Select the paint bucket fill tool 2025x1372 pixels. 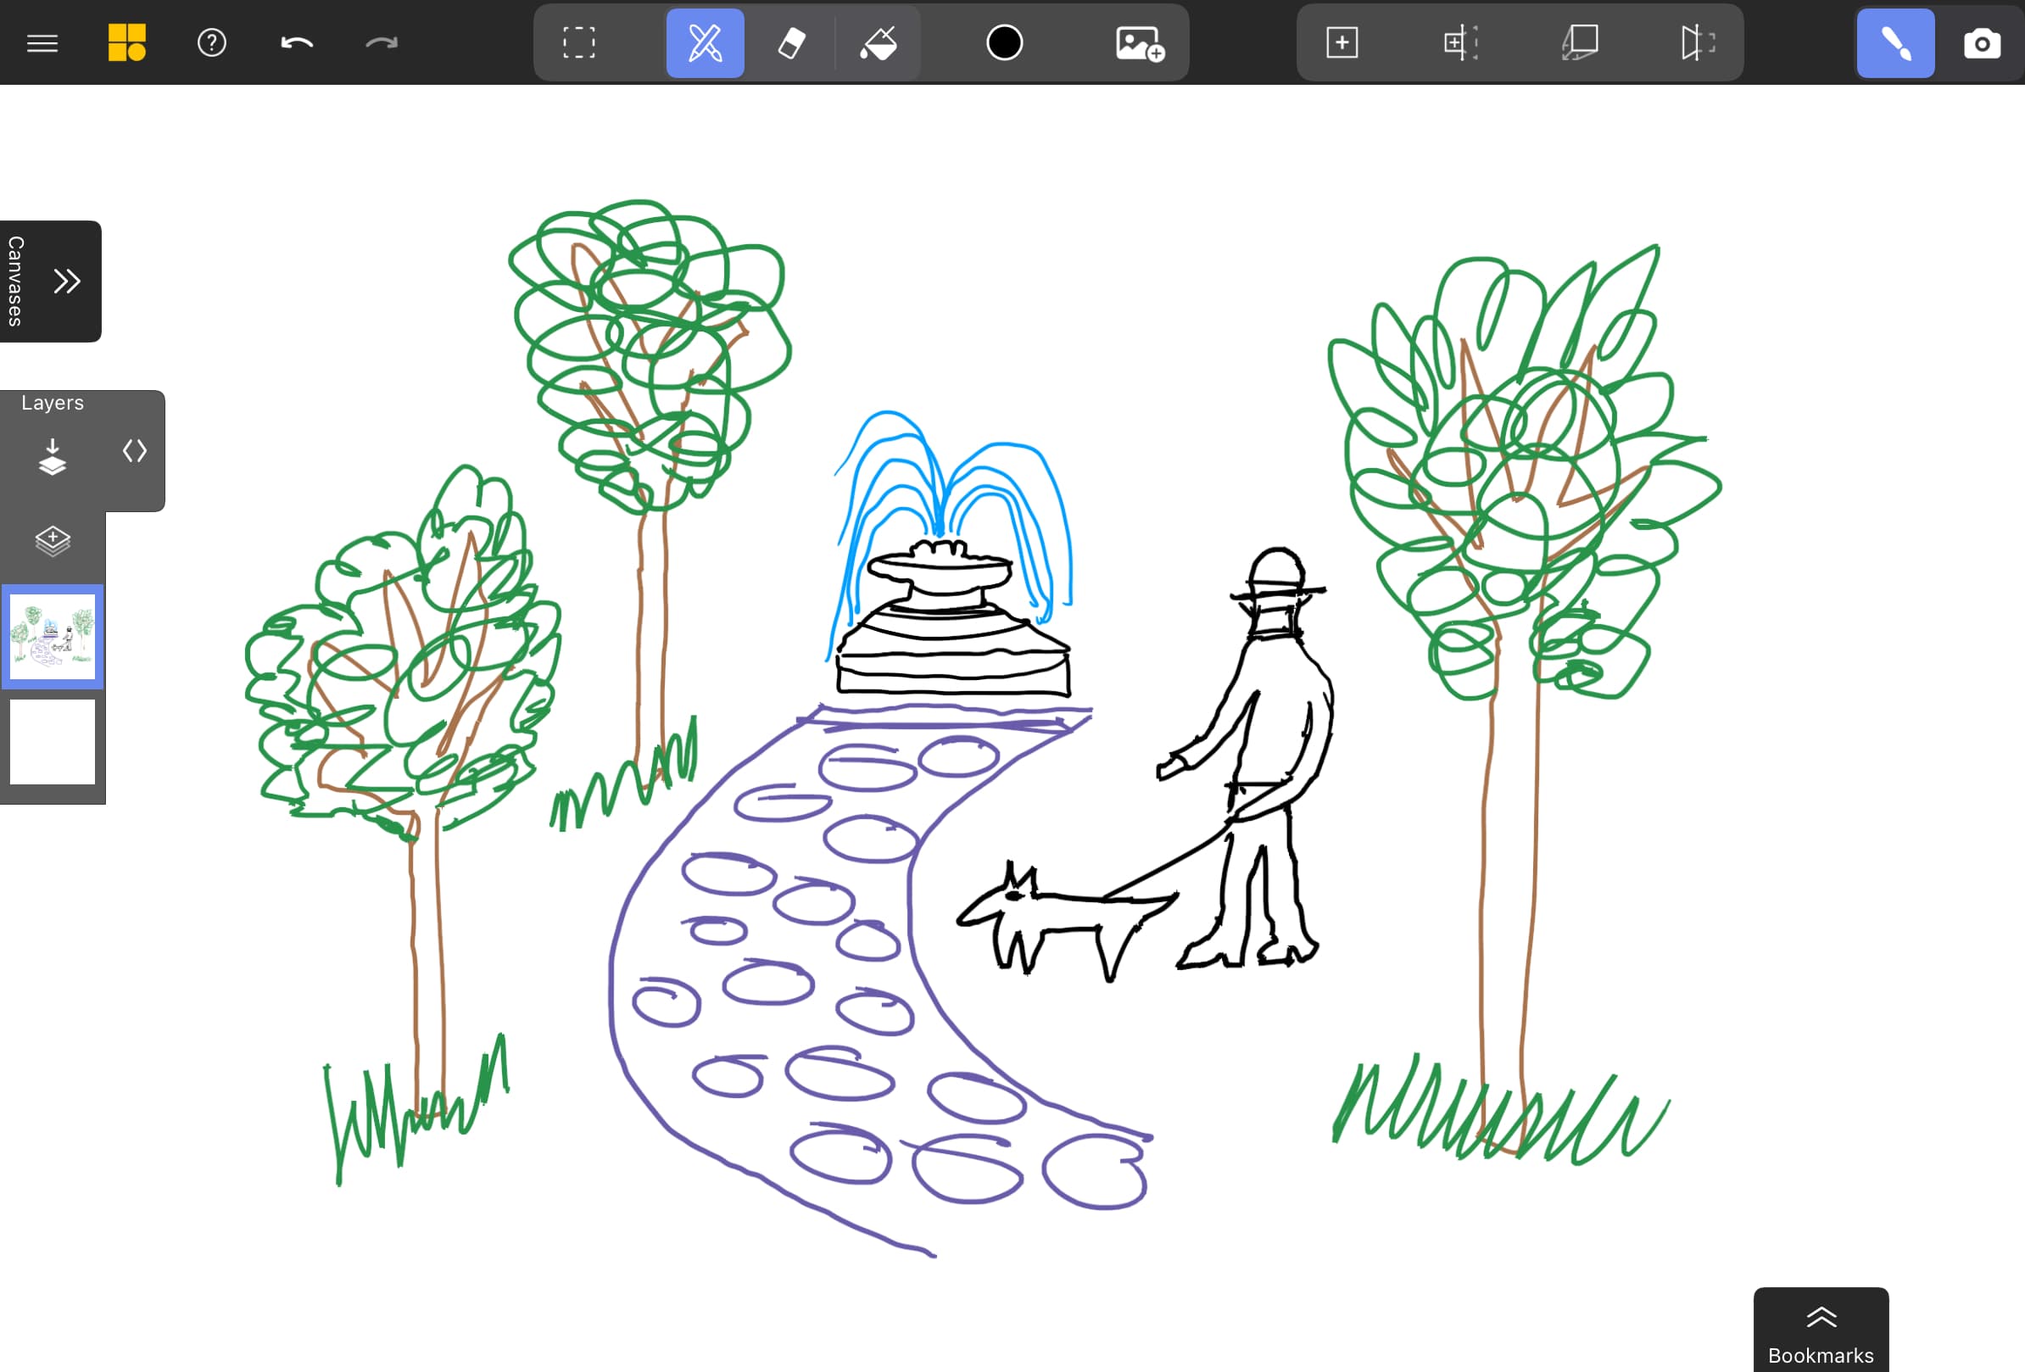[x=878, y=42]
